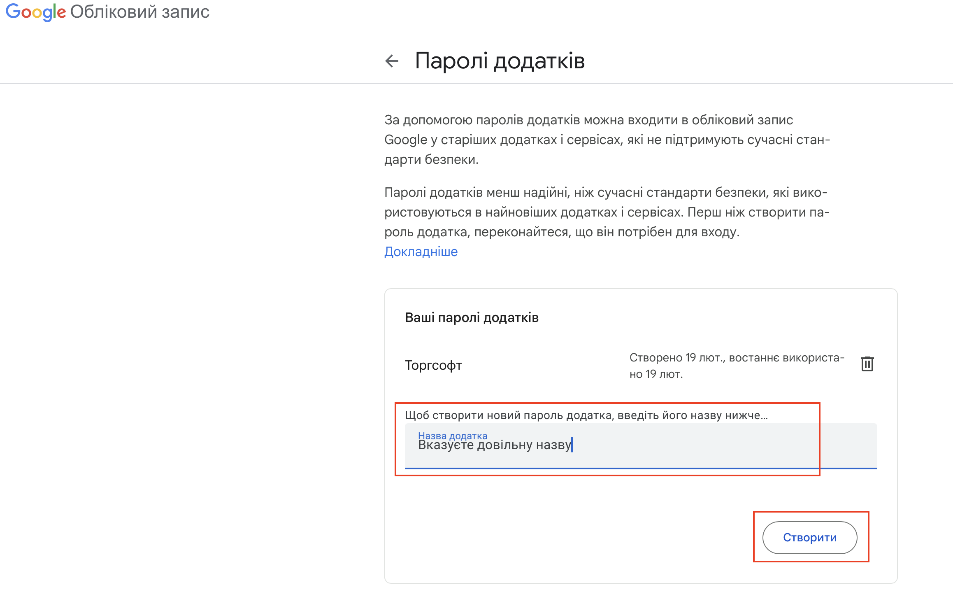Select the typed text Вказуєте довільну назву

pyautogui.click(x=494, y=445)
